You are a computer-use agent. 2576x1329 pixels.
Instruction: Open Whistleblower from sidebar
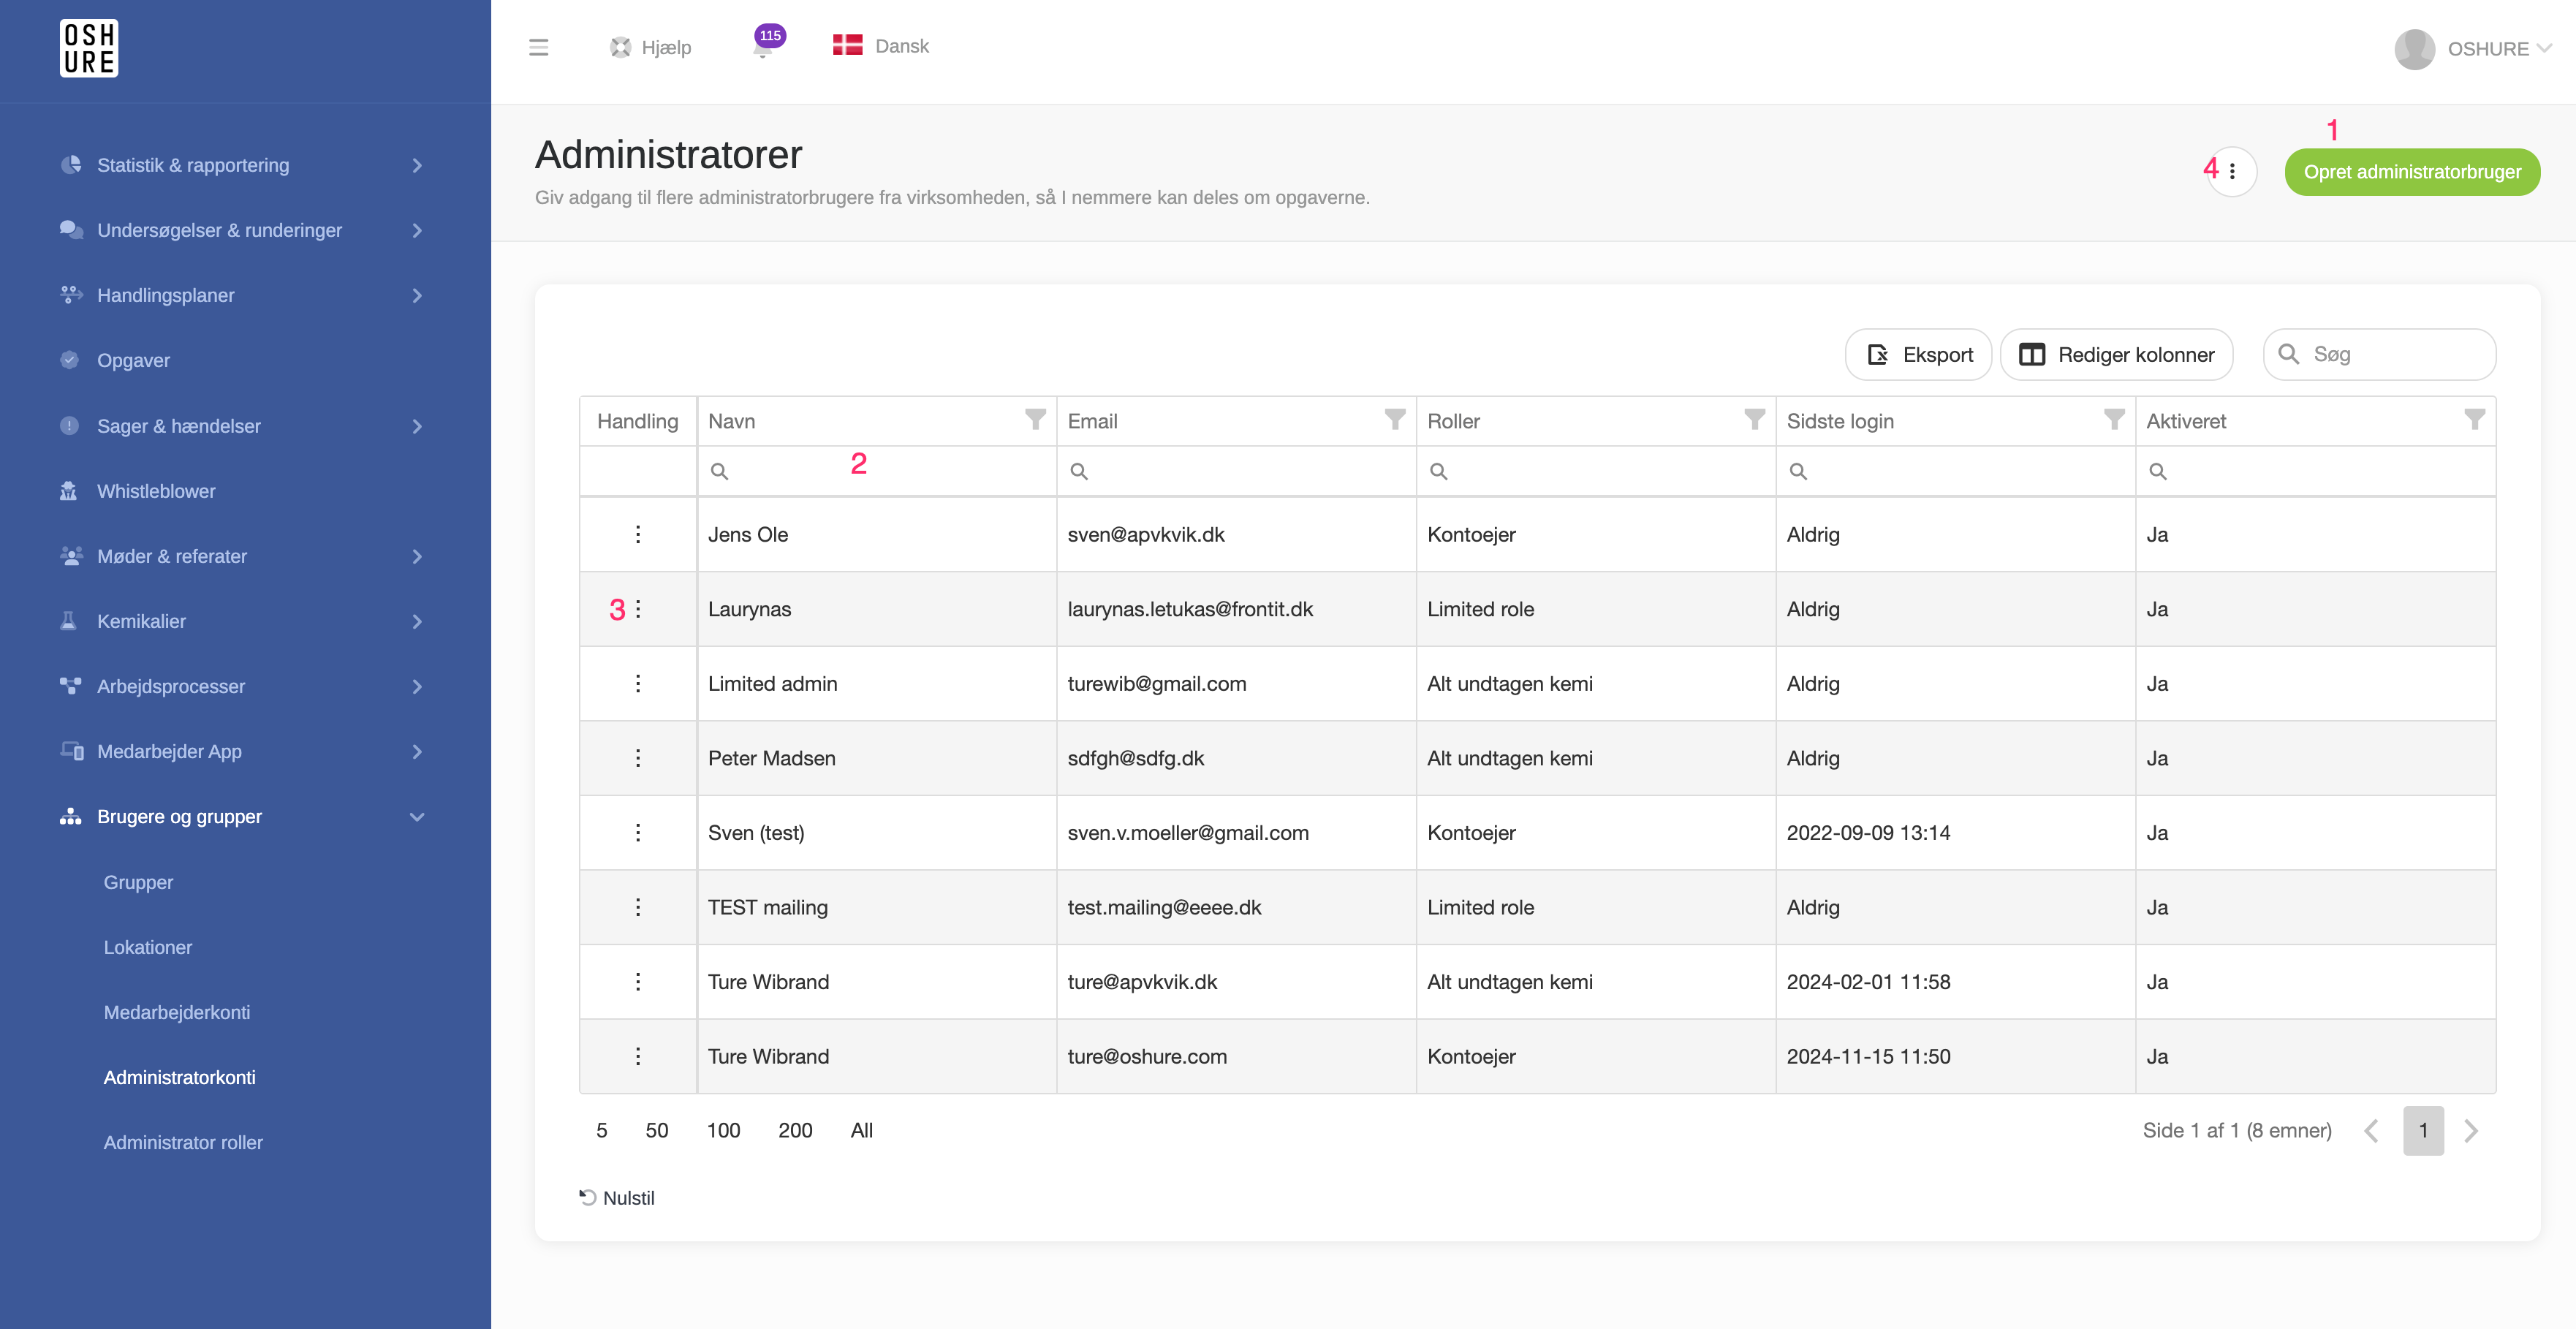tap(156, 491)
